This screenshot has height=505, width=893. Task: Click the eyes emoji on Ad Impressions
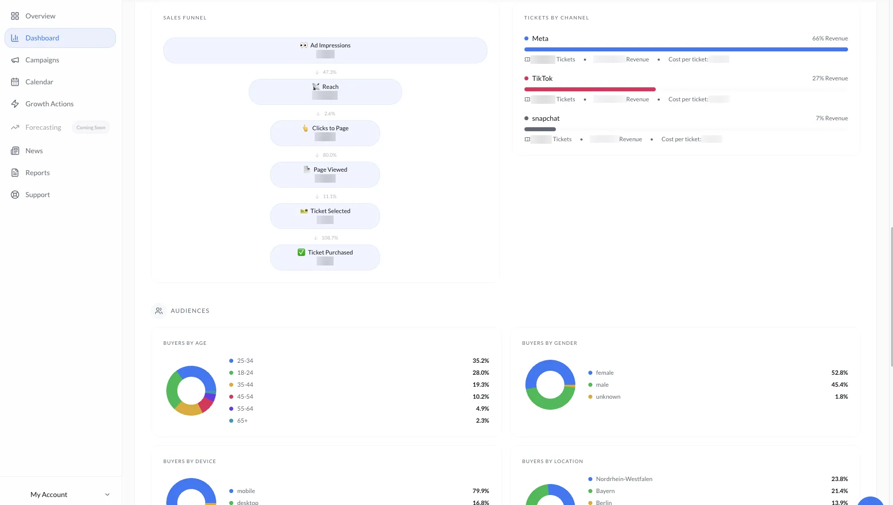pos(304,45)
